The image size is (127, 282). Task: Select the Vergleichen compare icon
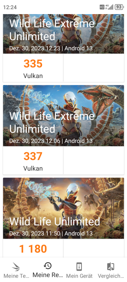coord(111,267)
